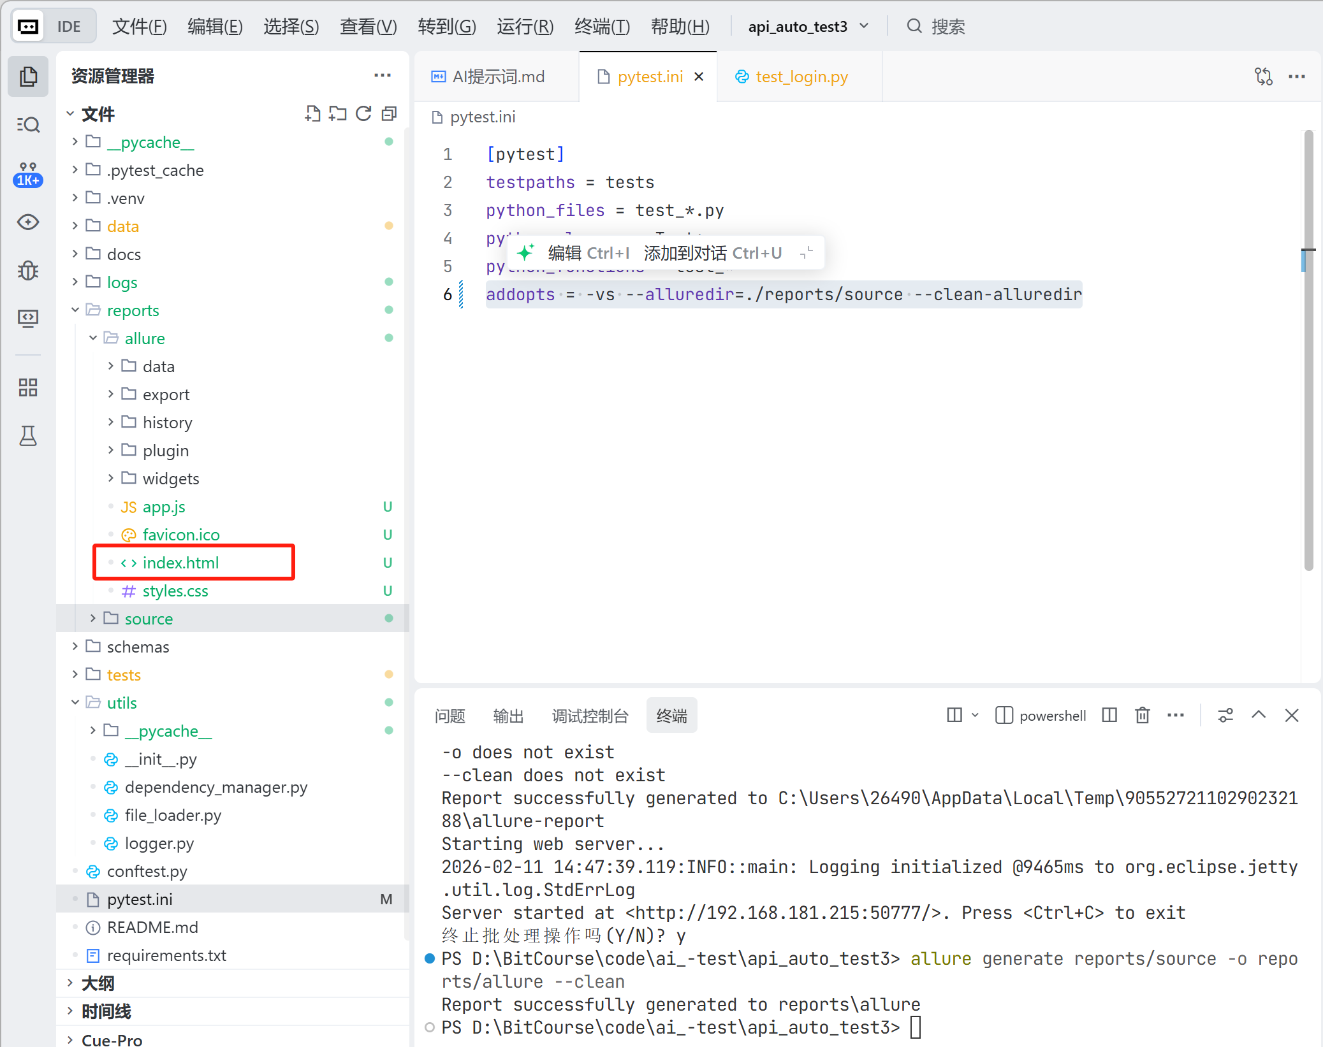Open the debug bug icon in sidebar
Image resolution: width=1323 pixels, height=1047 pixels.
[28, 270]
